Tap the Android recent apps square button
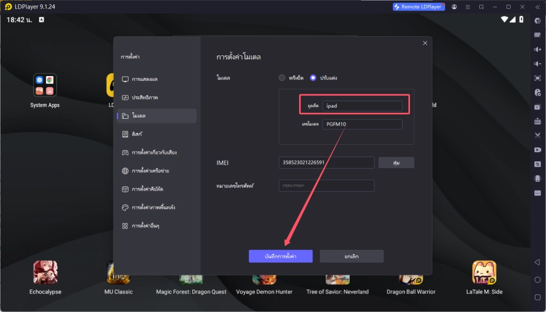Screen dimensions: 546x312 pyautogui.click(x=537, y=297)
